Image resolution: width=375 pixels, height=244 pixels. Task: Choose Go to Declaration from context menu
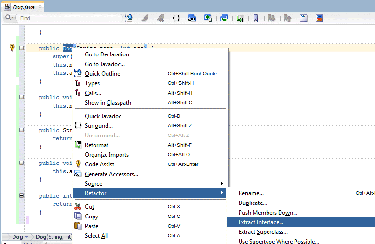151,54
